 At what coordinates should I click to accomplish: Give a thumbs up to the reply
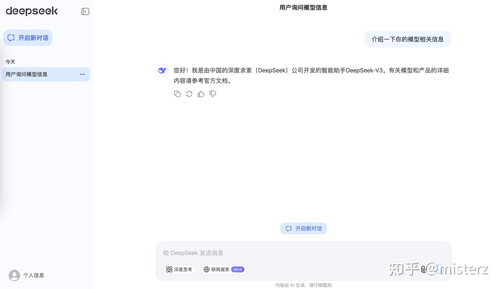(201, 94)
